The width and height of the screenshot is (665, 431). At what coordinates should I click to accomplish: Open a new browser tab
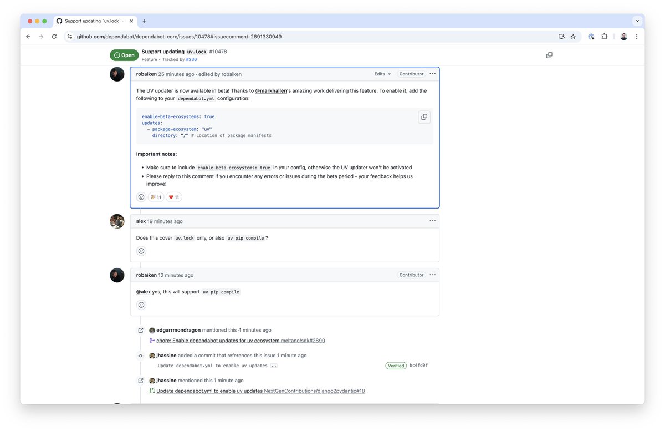[145, 21]
